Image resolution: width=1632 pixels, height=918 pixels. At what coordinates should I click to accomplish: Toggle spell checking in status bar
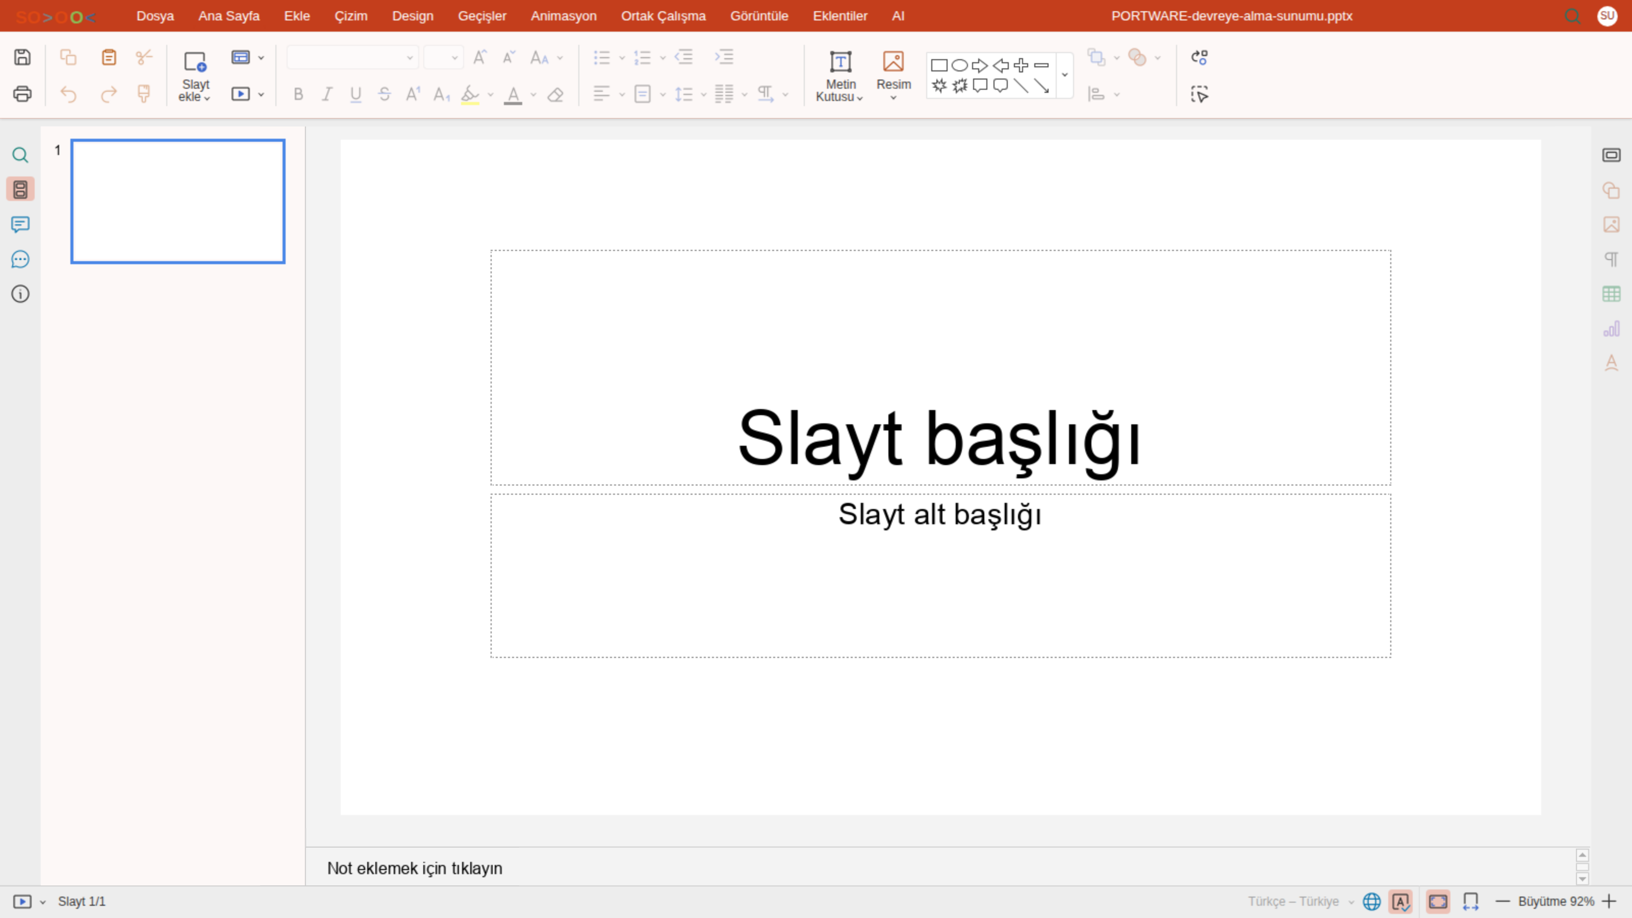click(x=1401, y=901)
